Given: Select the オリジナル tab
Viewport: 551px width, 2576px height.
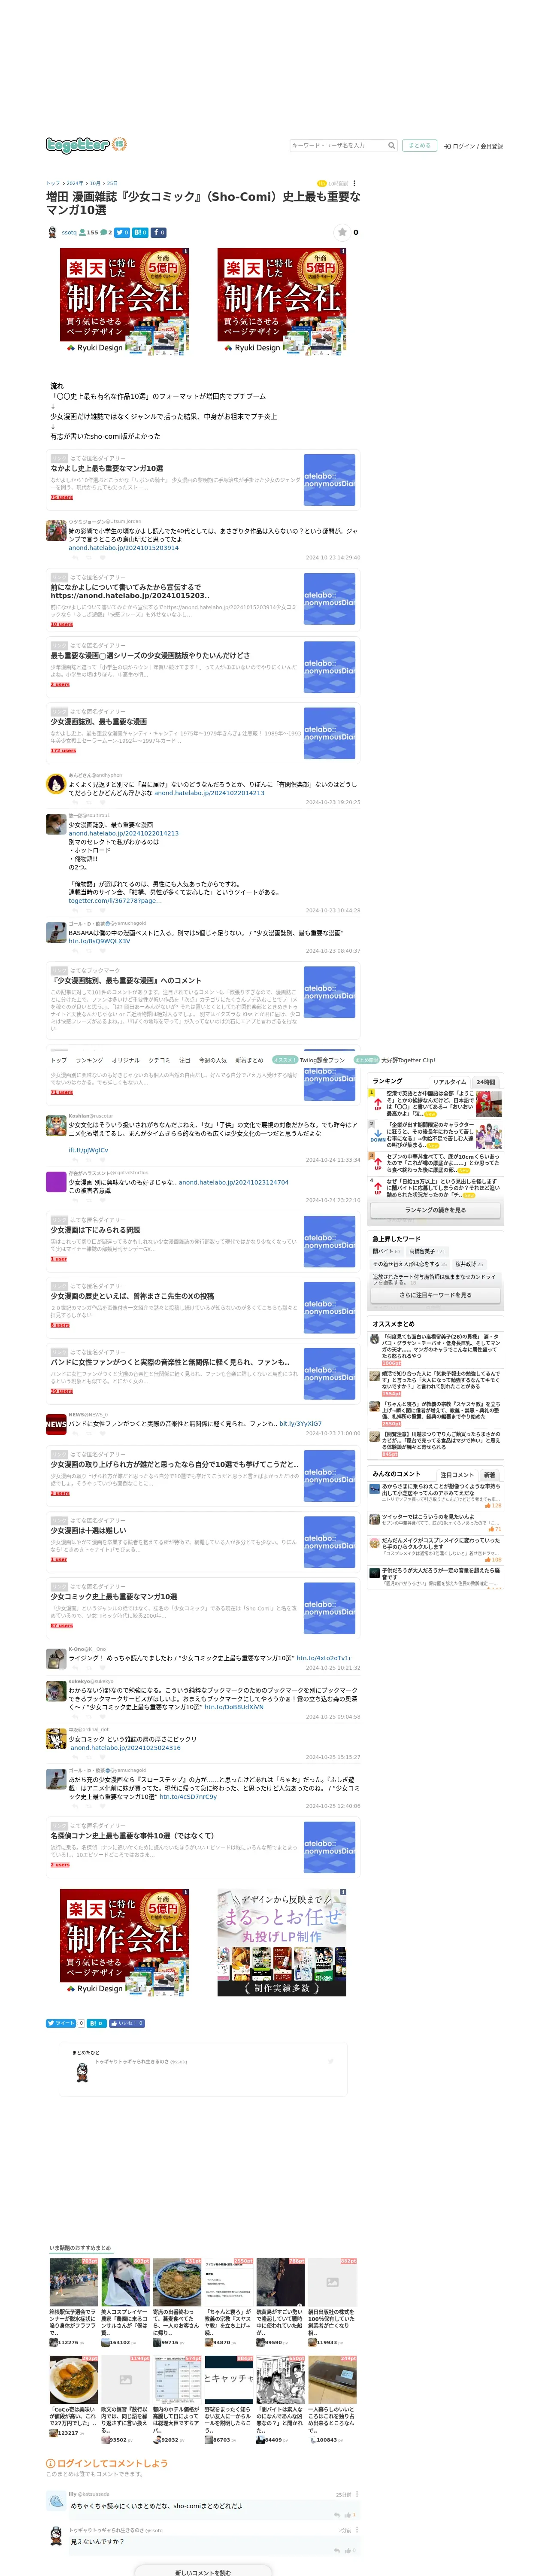Looking at the screenshot, I should [126, 1060].
